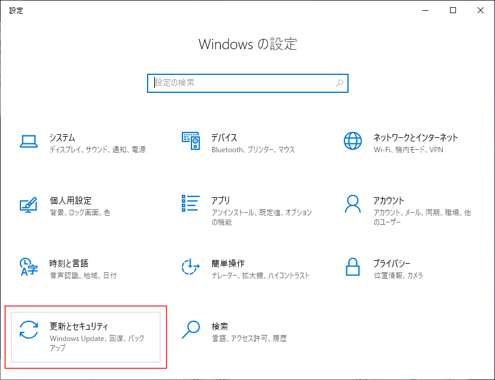Click the 簡単操作 accessibility icon

pyautogui.click(x=191, y=267)
